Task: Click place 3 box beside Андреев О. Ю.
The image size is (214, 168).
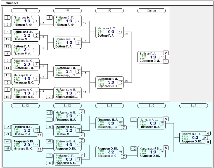Action: click(x=208, y=142)
